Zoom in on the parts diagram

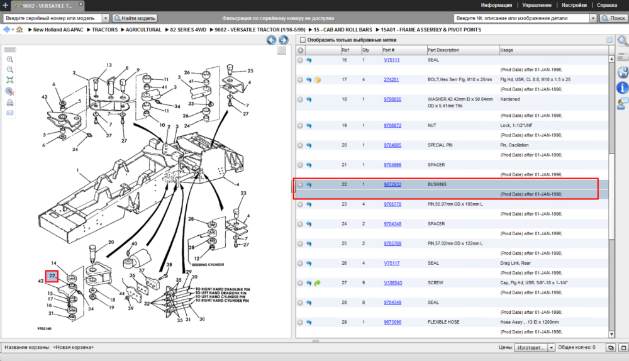click(x=10, y=59)
